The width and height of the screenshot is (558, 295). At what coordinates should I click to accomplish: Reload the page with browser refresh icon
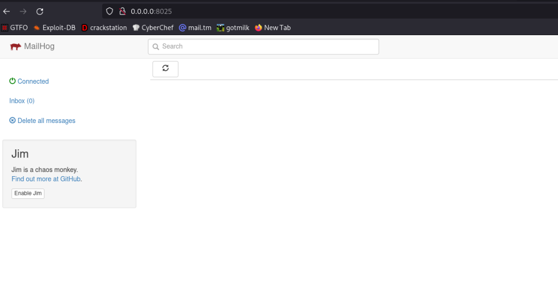point(40,11)
